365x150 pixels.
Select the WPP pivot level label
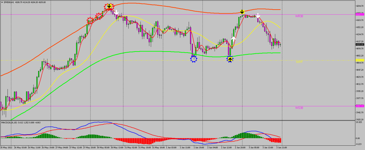tap(299, 62)
